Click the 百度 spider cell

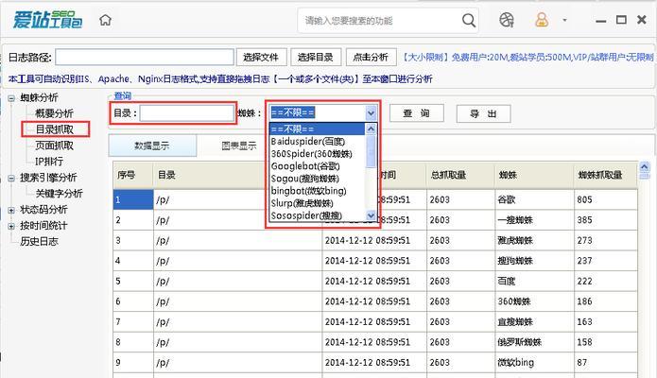coord(534,281)
